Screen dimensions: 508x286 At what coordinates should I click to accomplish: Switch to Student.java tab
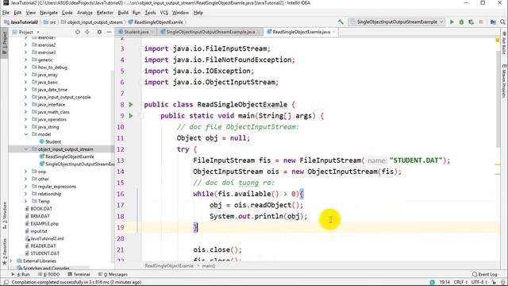tap(136, 32)
